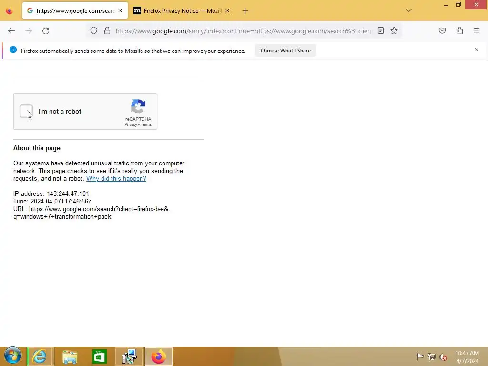Click the Choose What I Share button
This screenshot has width=488, height=366.
point(285,51)
